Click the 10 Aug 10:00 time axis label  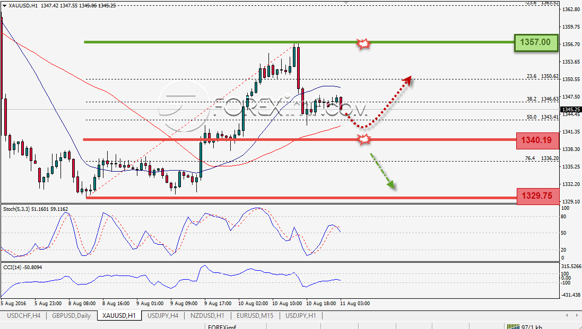(287, 304)
